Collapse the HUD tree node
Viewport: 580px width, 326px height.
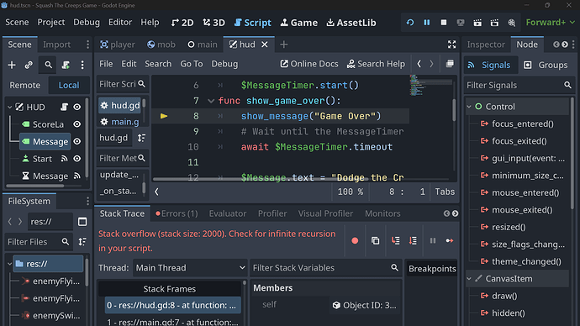point(10,108)
